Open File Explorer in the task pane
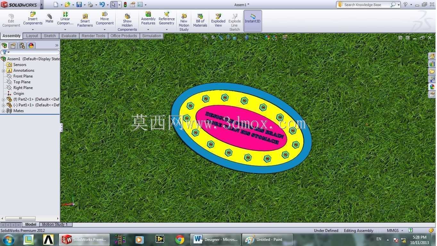This screenshot has width=437, height=246. click(x=432, y=71)
